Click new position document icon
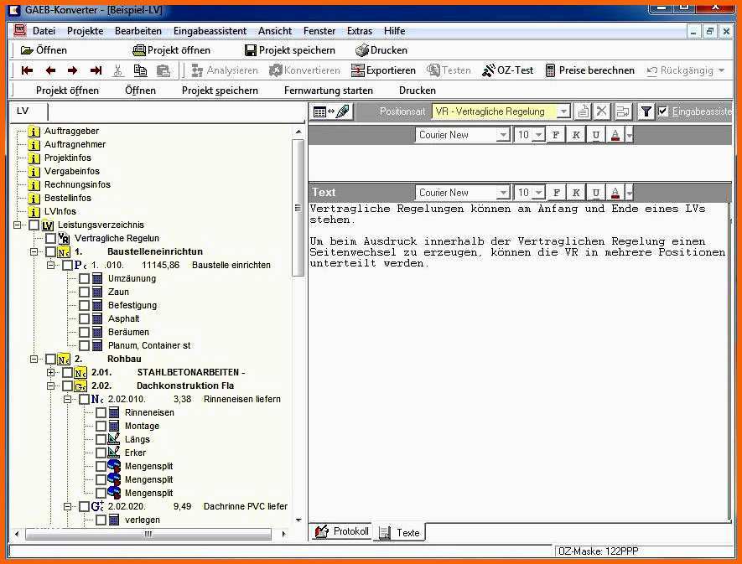 coord(583,111)
